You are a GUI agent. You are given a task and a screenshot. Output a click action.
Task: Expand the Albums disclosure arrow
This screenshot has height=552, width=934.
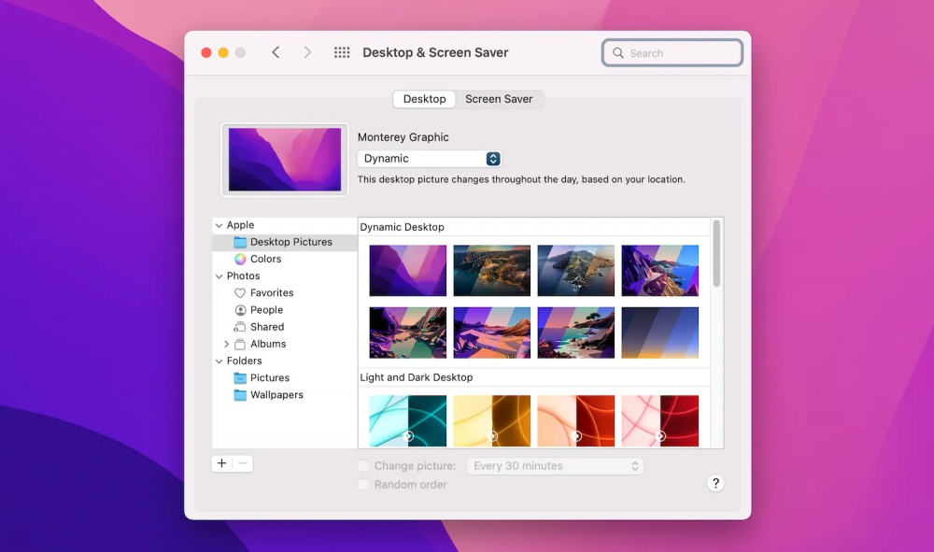tap(226, 345)
